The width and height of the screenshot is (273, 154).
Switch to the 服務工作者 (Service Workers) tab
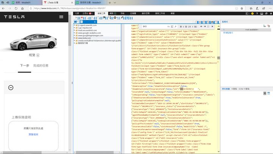(x=160, y=13)
